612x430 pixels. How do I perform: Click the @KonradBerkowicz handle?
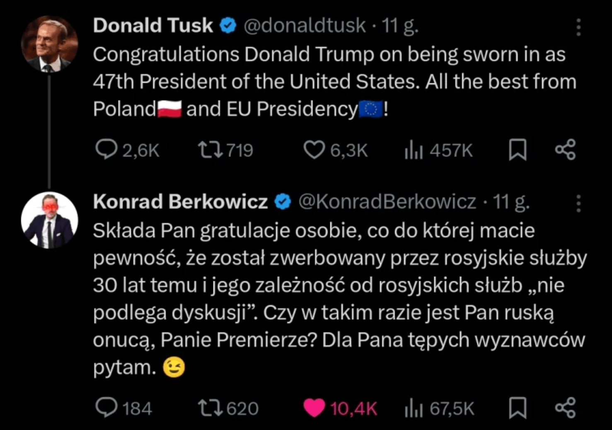[x=387, y=202]
